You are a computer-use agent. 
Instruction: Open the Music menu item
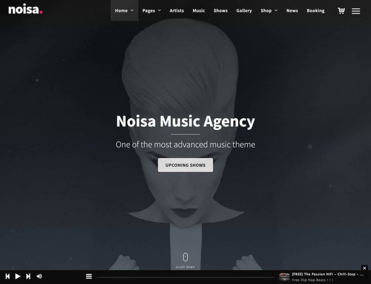tap(199, 11)
